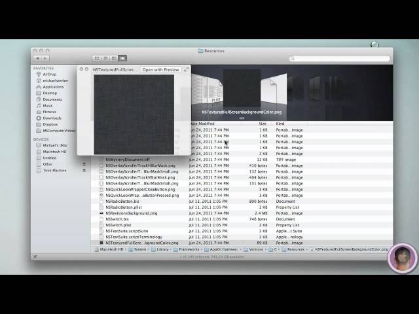Click the back navigation arrow

point(37,58)
